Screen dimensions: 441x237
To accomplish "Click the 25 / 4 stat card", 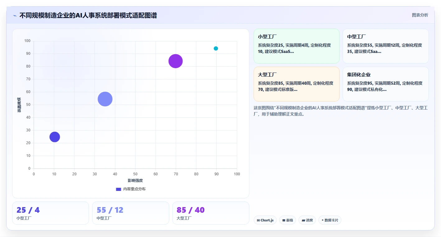I will [50, 213].
